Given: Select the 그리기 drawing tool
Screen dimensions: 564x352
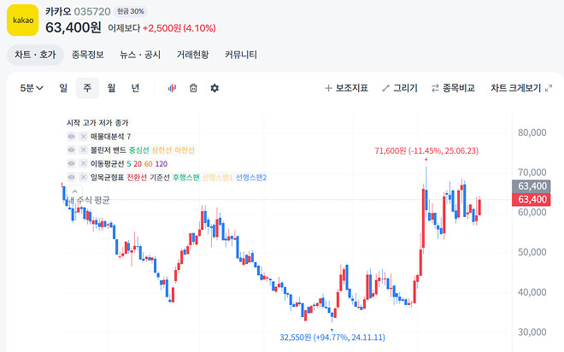Looking at the screenshot, I should 400,88.
